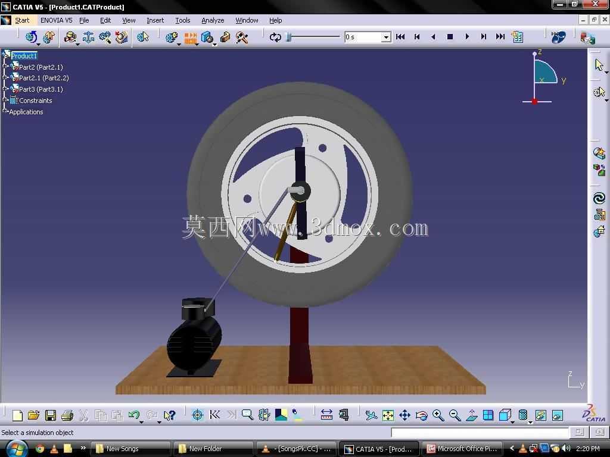
Task: Click the Rotate view icon
Action: (421, 415)
